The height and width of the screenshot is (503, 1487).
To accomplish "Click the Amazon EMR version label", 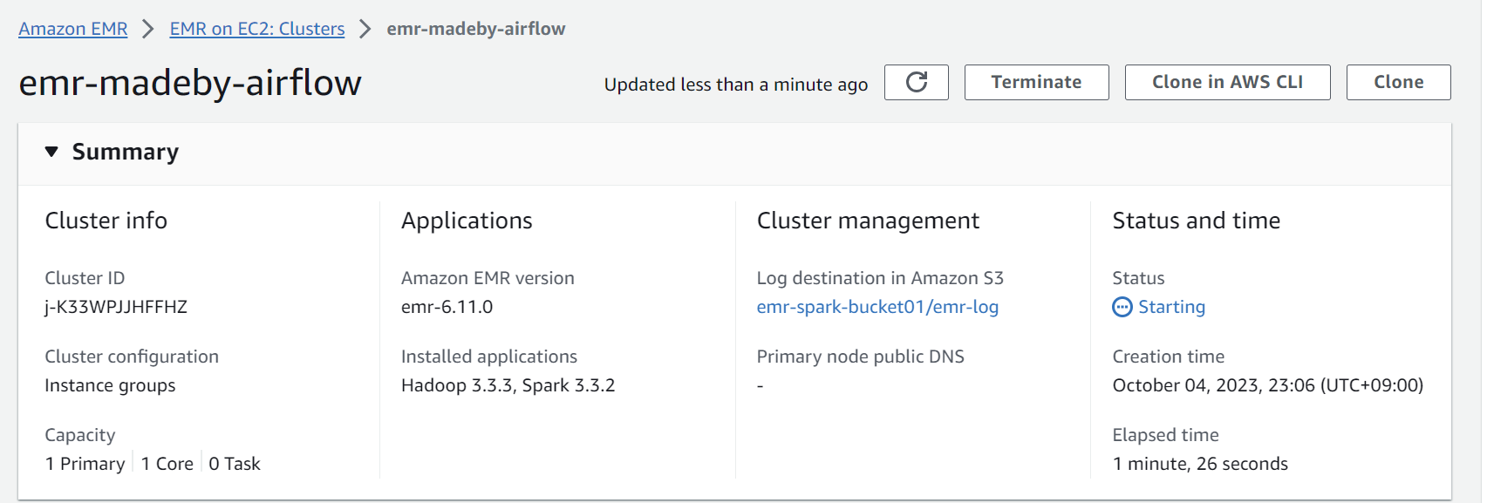I will [488, 278].
